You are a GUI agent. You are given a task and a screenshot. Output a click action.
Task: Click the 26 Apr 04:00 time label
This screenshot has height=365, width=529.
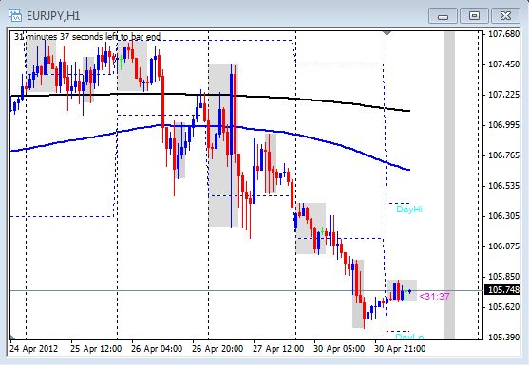[157, 349]
